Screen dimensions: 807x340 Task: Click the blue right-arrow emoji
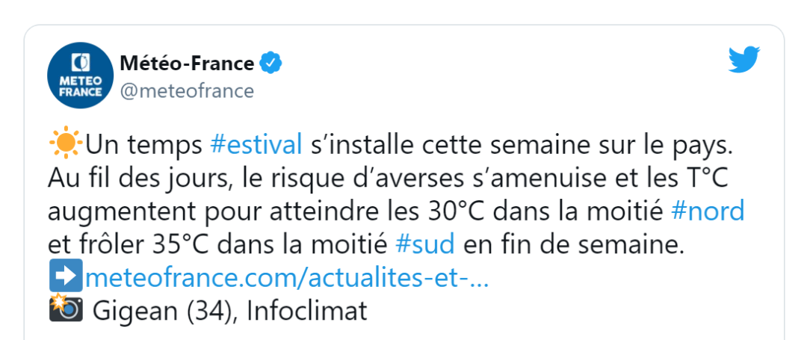(66, 278)
